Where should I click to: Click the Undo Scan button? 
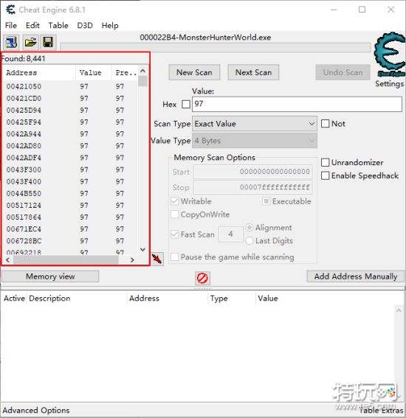343,72
